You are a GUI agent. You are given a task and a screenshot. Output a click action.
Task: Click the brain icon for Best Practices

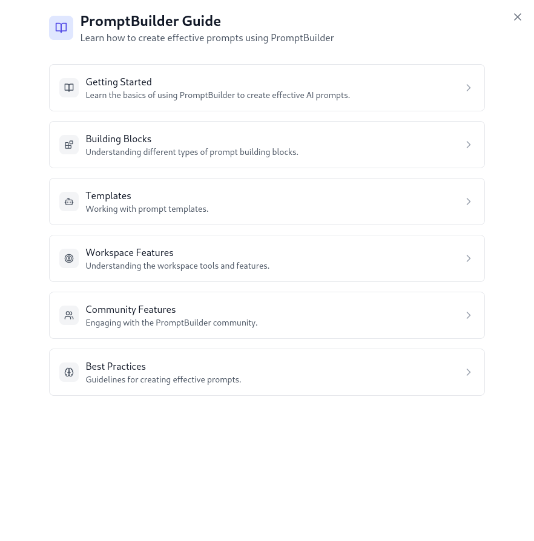69,372
